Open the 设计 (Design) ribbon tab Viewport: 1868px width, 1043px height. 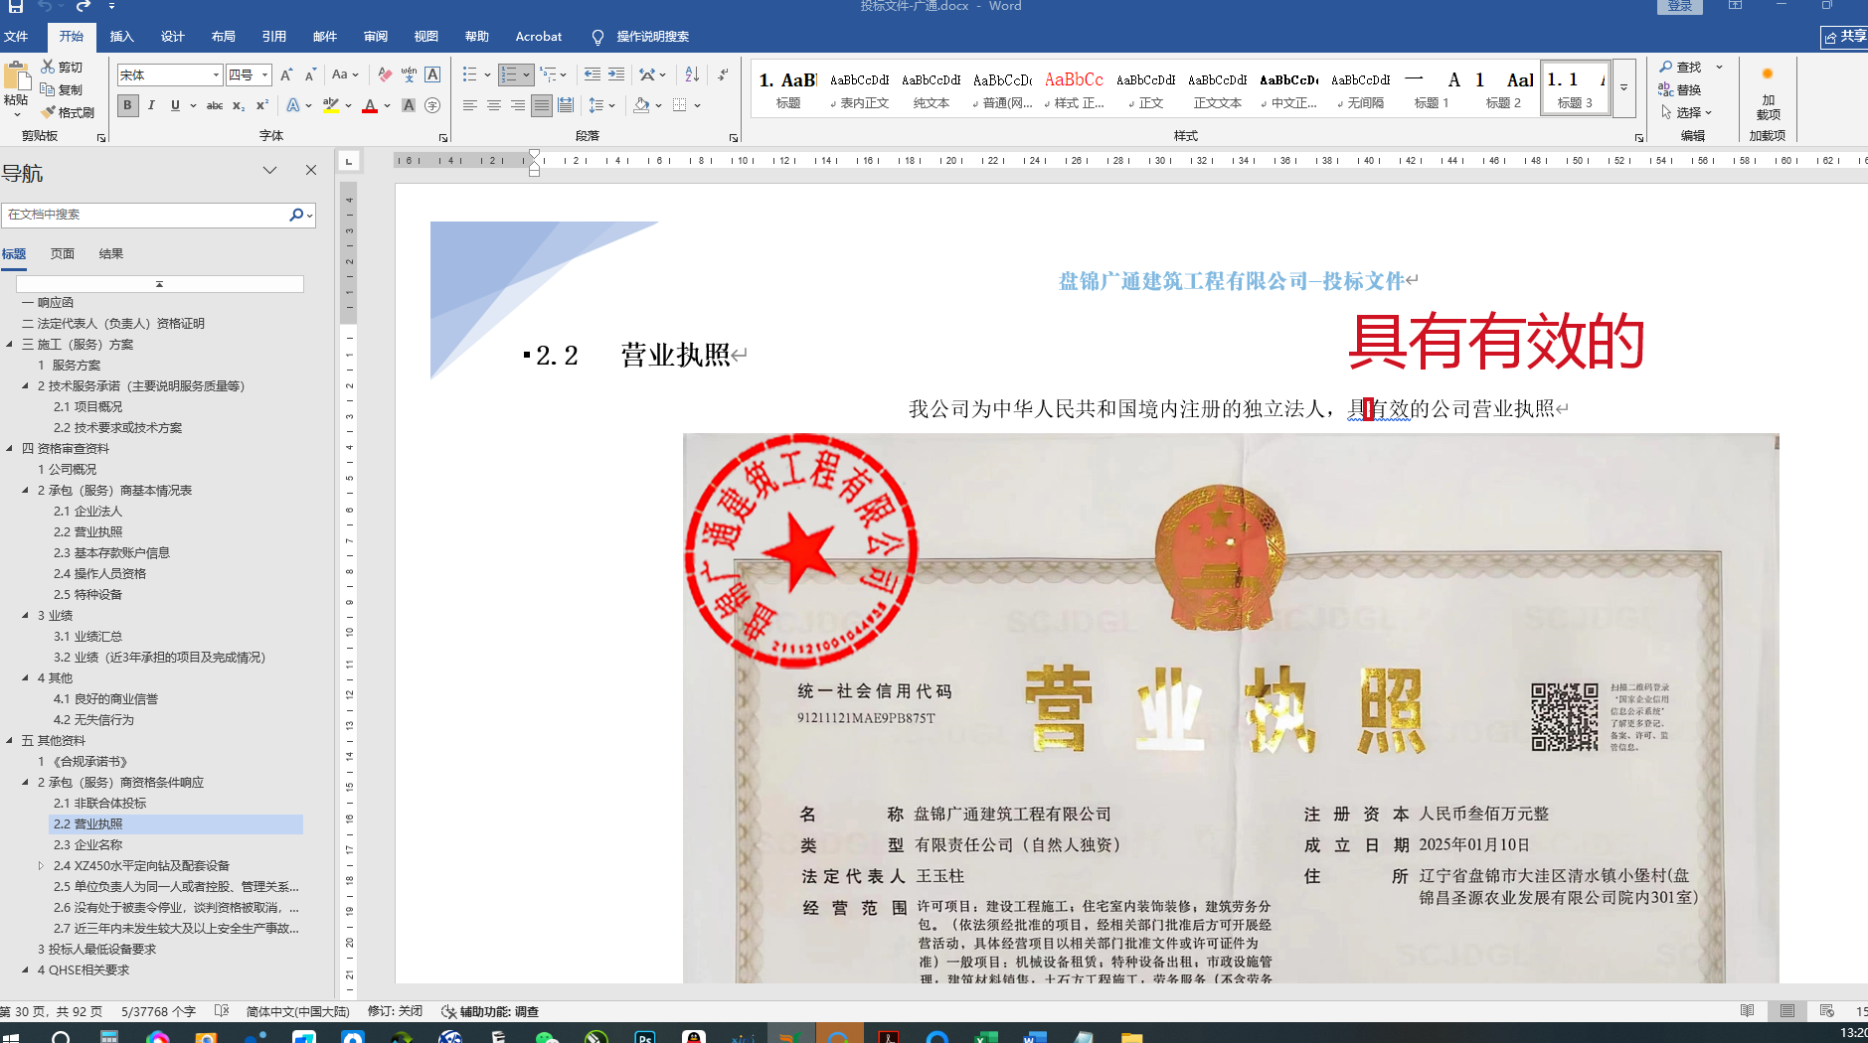pyautogui.click(x=172, y=37)
